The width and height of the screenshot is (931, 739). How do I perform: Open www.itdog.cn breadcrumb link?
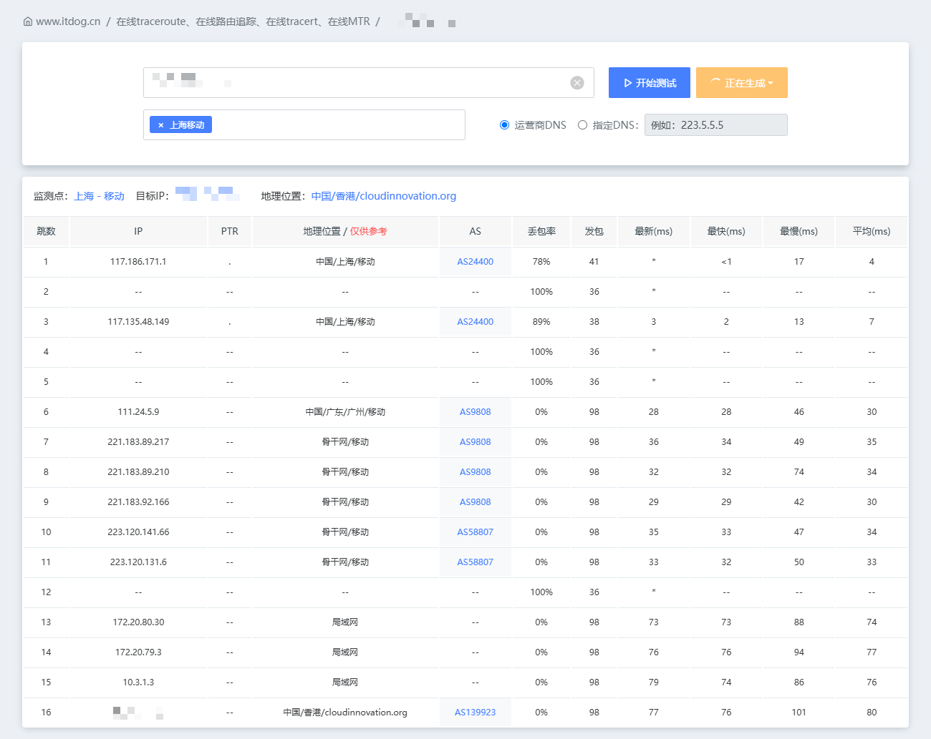(68, 21)
